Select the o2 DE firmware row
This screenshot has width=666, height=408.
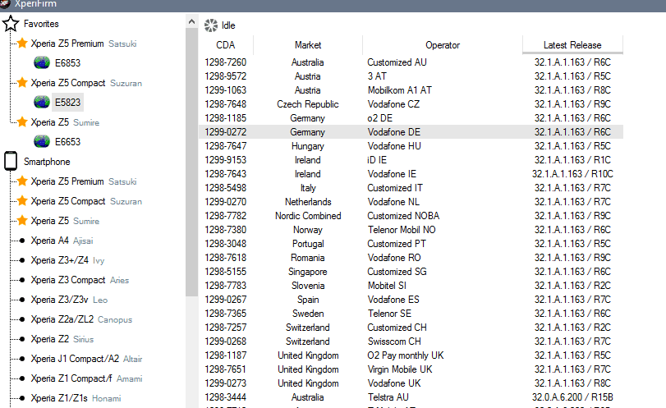[411, 118]
